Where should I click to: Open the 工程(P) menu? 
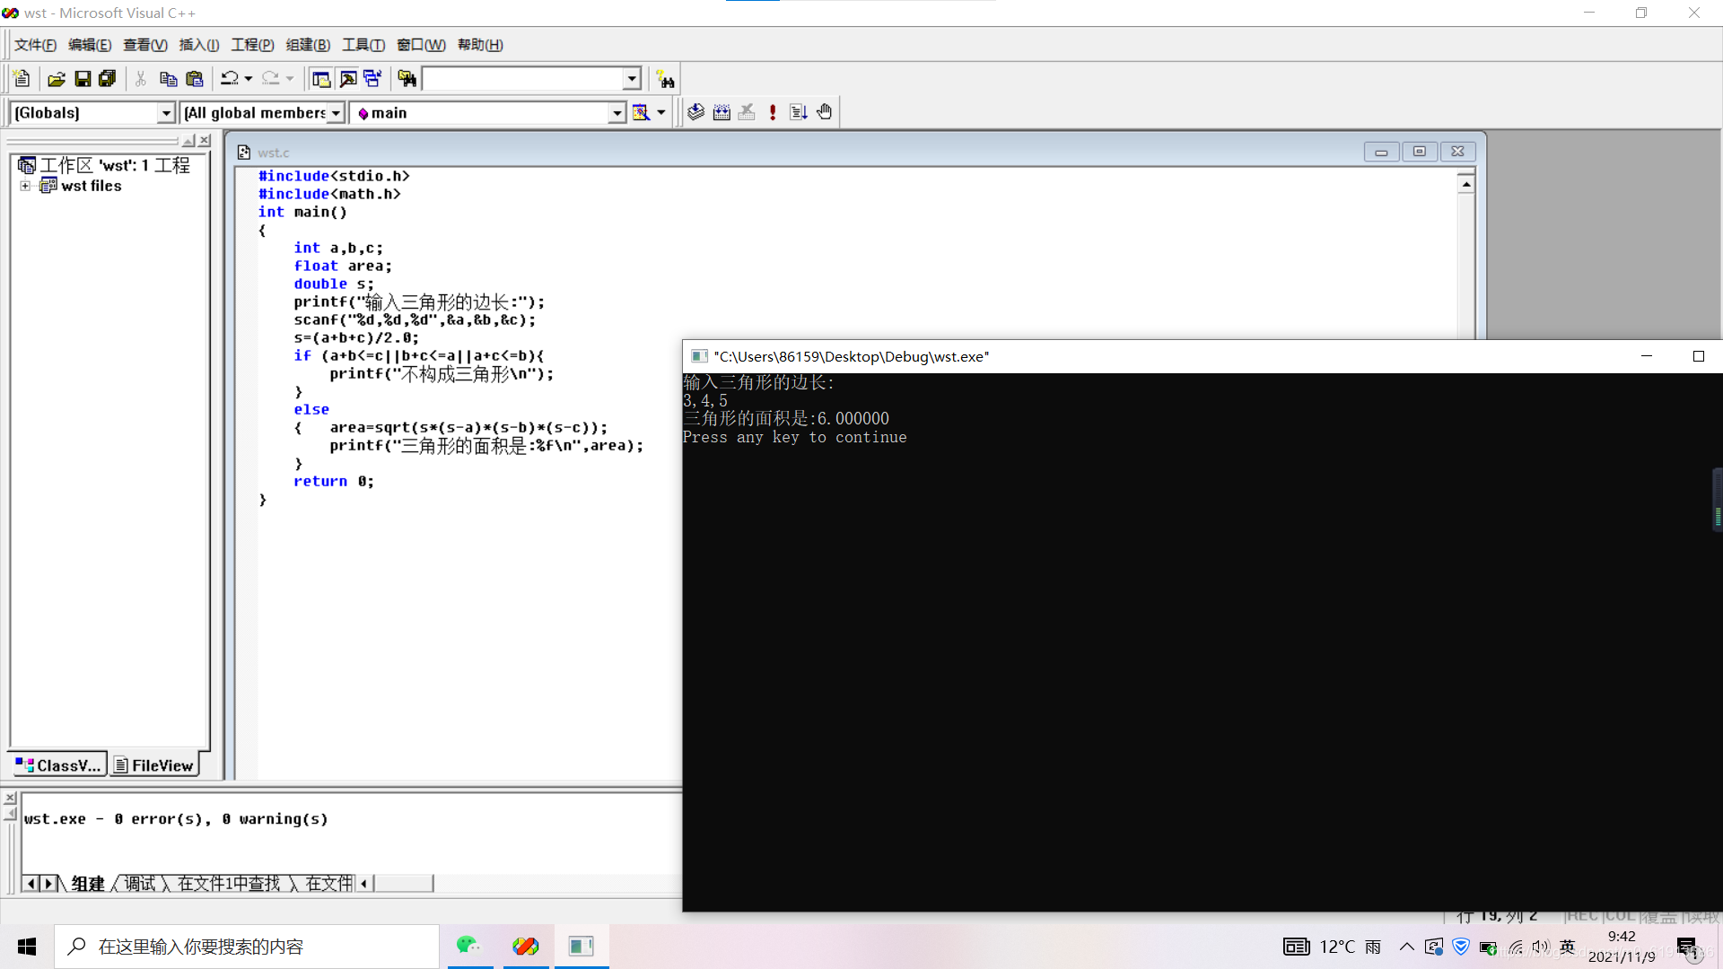(253, 45)
